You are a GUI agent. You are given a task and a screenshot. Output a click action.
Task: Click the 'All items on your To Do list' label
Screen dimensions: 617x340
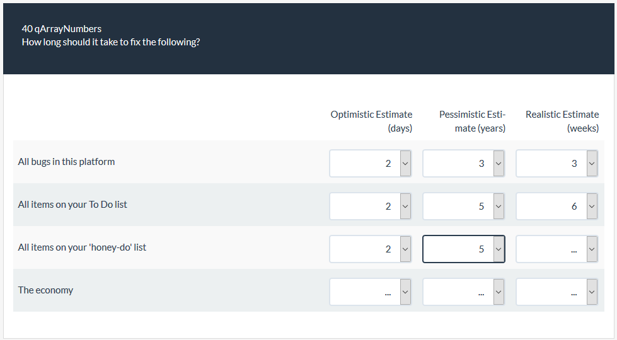tap(72, 205)
